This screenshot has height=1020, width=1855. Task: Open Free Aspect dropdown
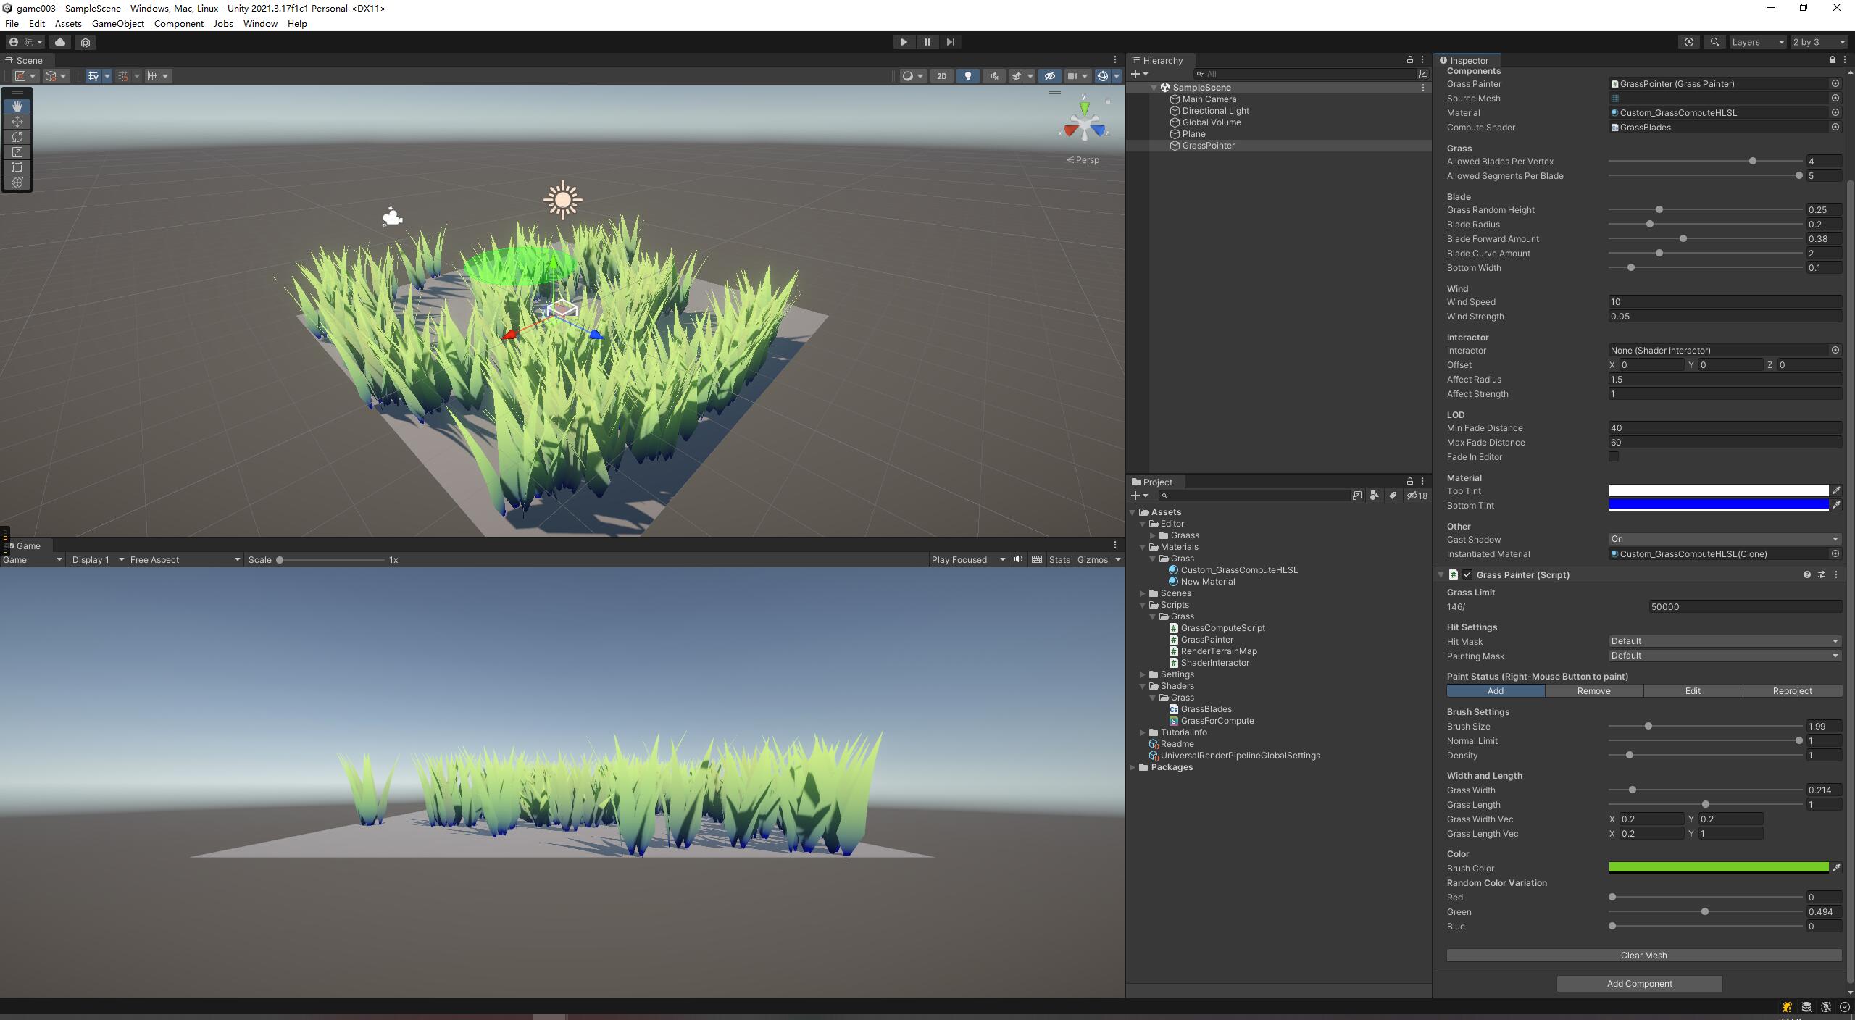point(185,559)
